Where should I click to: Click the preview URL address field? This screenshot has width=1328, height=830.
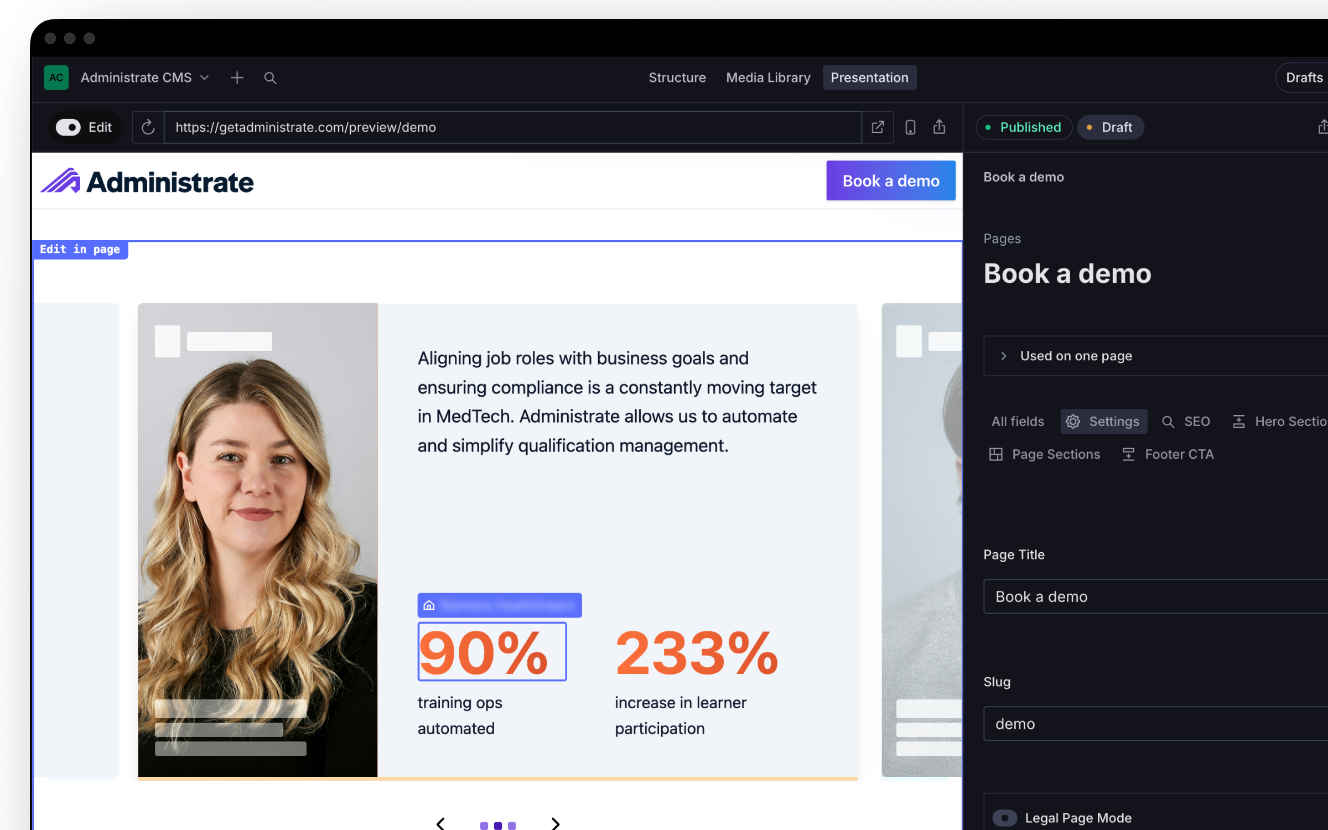[512, 127]
